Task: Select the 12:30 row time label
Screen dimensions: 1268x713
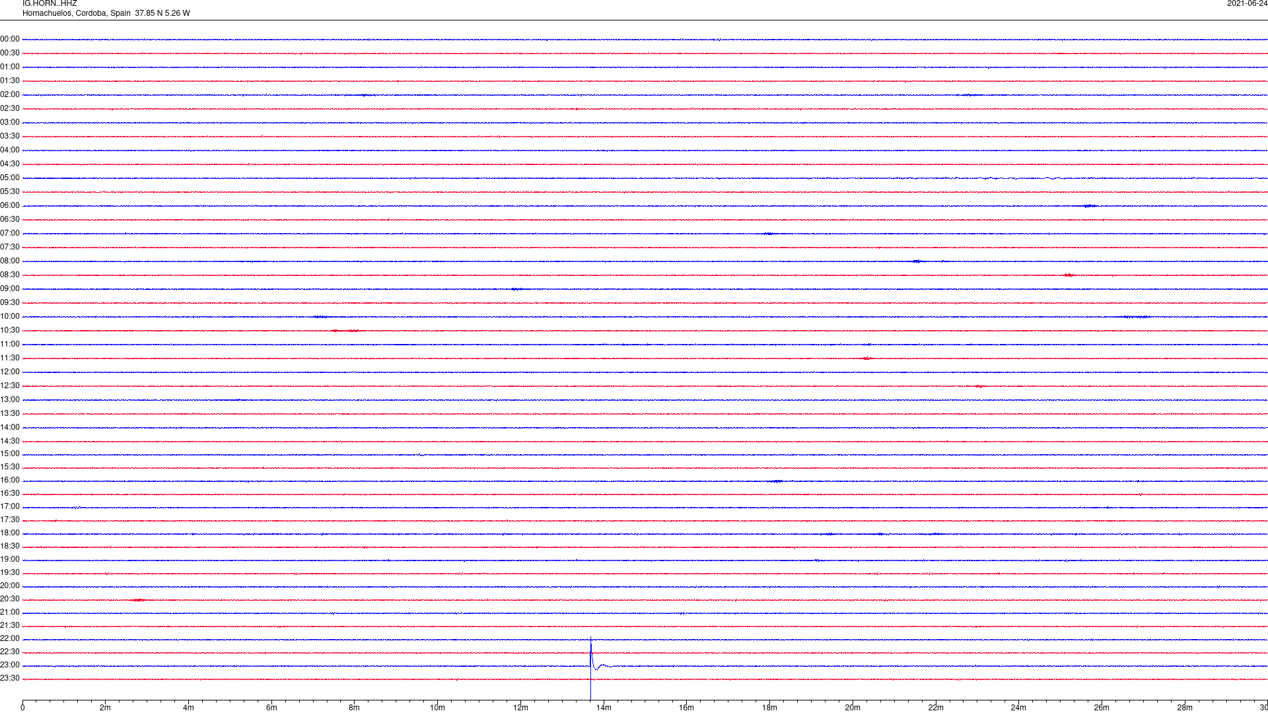Action: point(10,386)
